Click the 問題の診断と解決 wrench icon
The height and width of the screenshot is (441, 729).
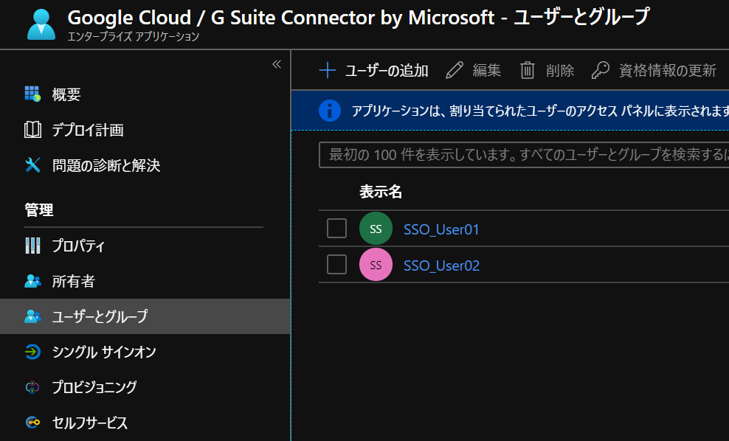click(32, 165)
